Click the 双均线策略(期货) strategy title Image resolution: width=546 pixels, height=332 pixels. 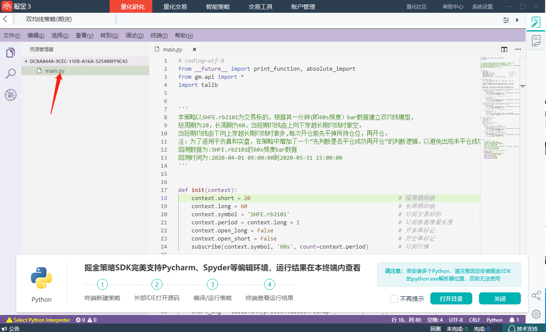49,19
